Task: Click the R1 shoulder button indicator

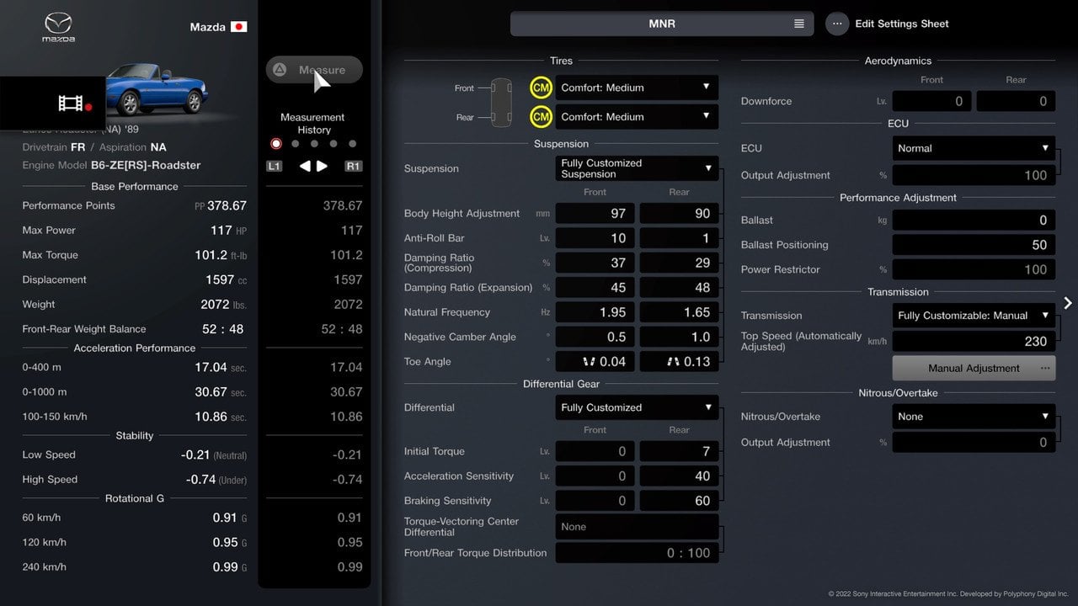Action: (354, 167)
